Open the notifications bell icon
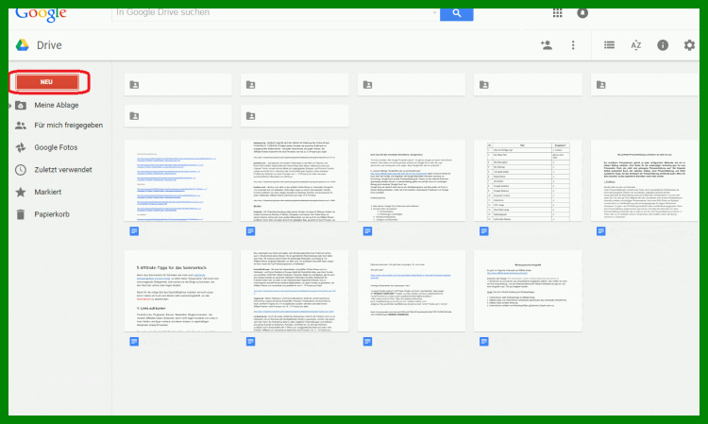This screenshot has width=708, height=424. coord(582,12)
